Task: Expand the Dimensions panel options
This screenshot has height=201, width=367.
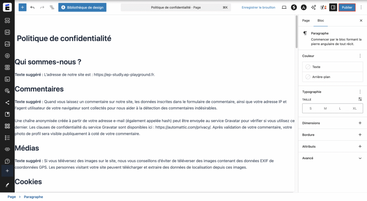Action: point(360,123)
